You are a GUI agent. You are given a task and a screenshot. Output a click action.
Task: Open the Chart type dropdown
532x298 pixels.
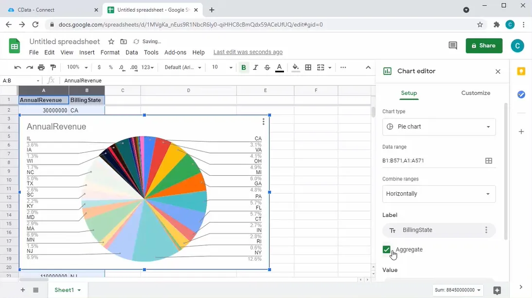tap(439, 127)
